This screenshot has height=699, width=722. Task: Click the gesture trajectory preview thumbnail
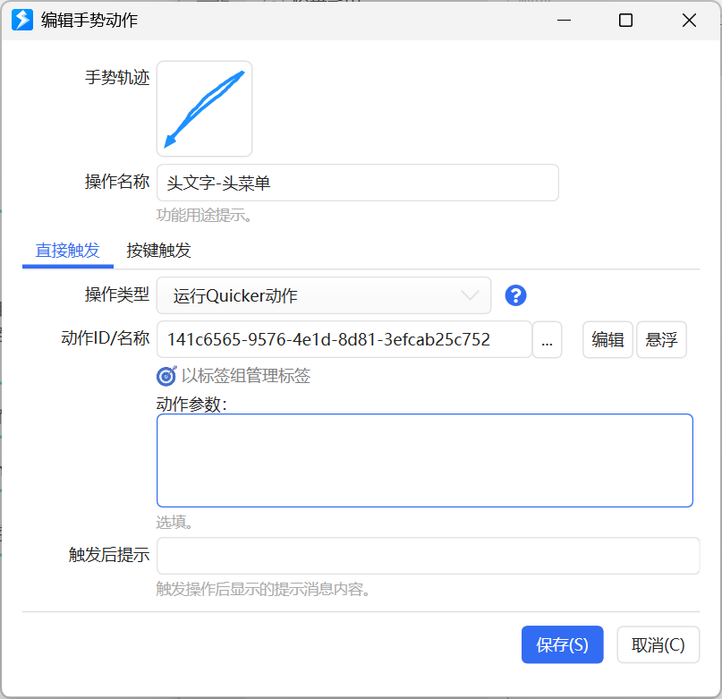click(204, 109)
